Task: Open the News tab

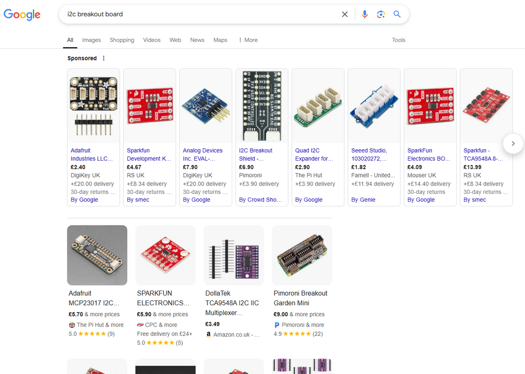Action: 197,40
